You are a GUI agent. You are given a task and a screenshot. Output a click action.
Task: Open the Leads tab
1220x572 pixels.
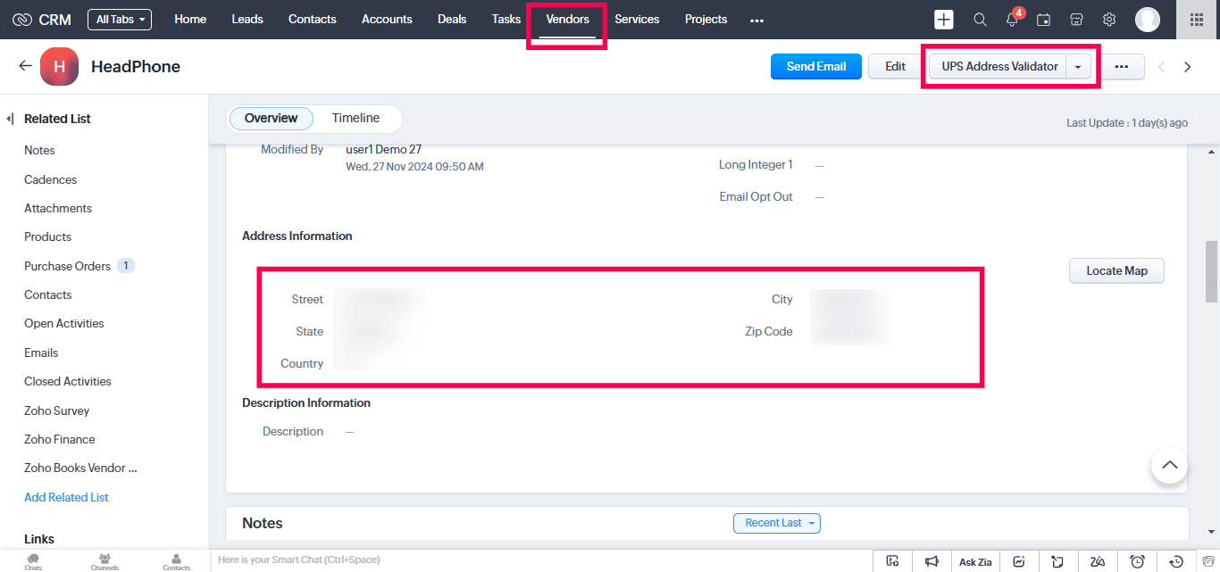pyautogui.click(x=247, y=19)
